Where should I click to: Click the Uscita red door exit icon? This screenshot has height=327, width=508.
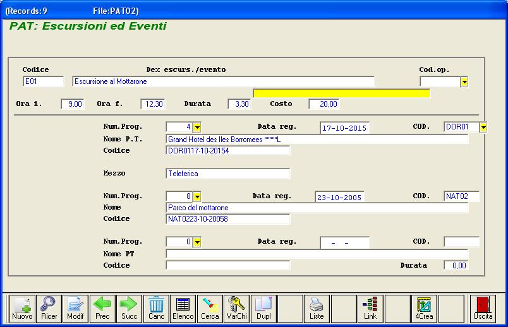483,309
